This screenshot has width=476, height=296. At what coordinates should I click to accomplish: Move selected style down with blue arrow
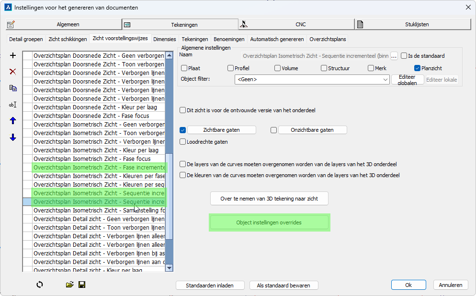coord(13,137)
